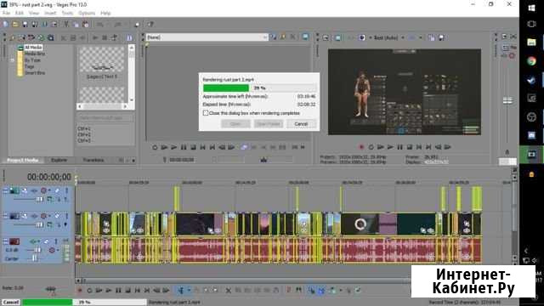Open the File menu

pos(6,14)
